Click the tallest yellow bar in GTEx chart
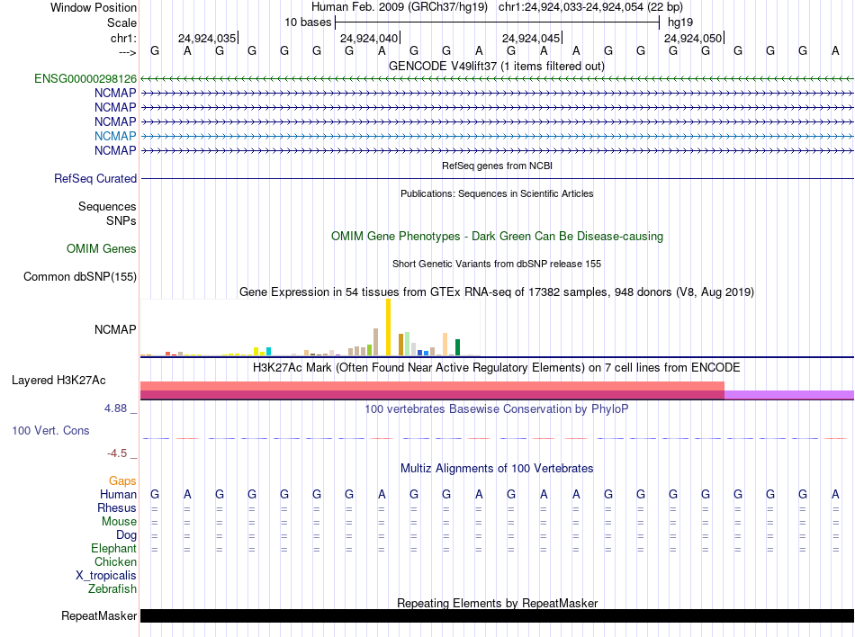This screenshot has width=855, height=637. (388, 327)
